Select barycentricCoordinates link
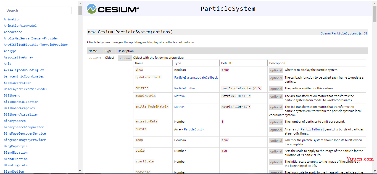 click(x=24, y=76)
